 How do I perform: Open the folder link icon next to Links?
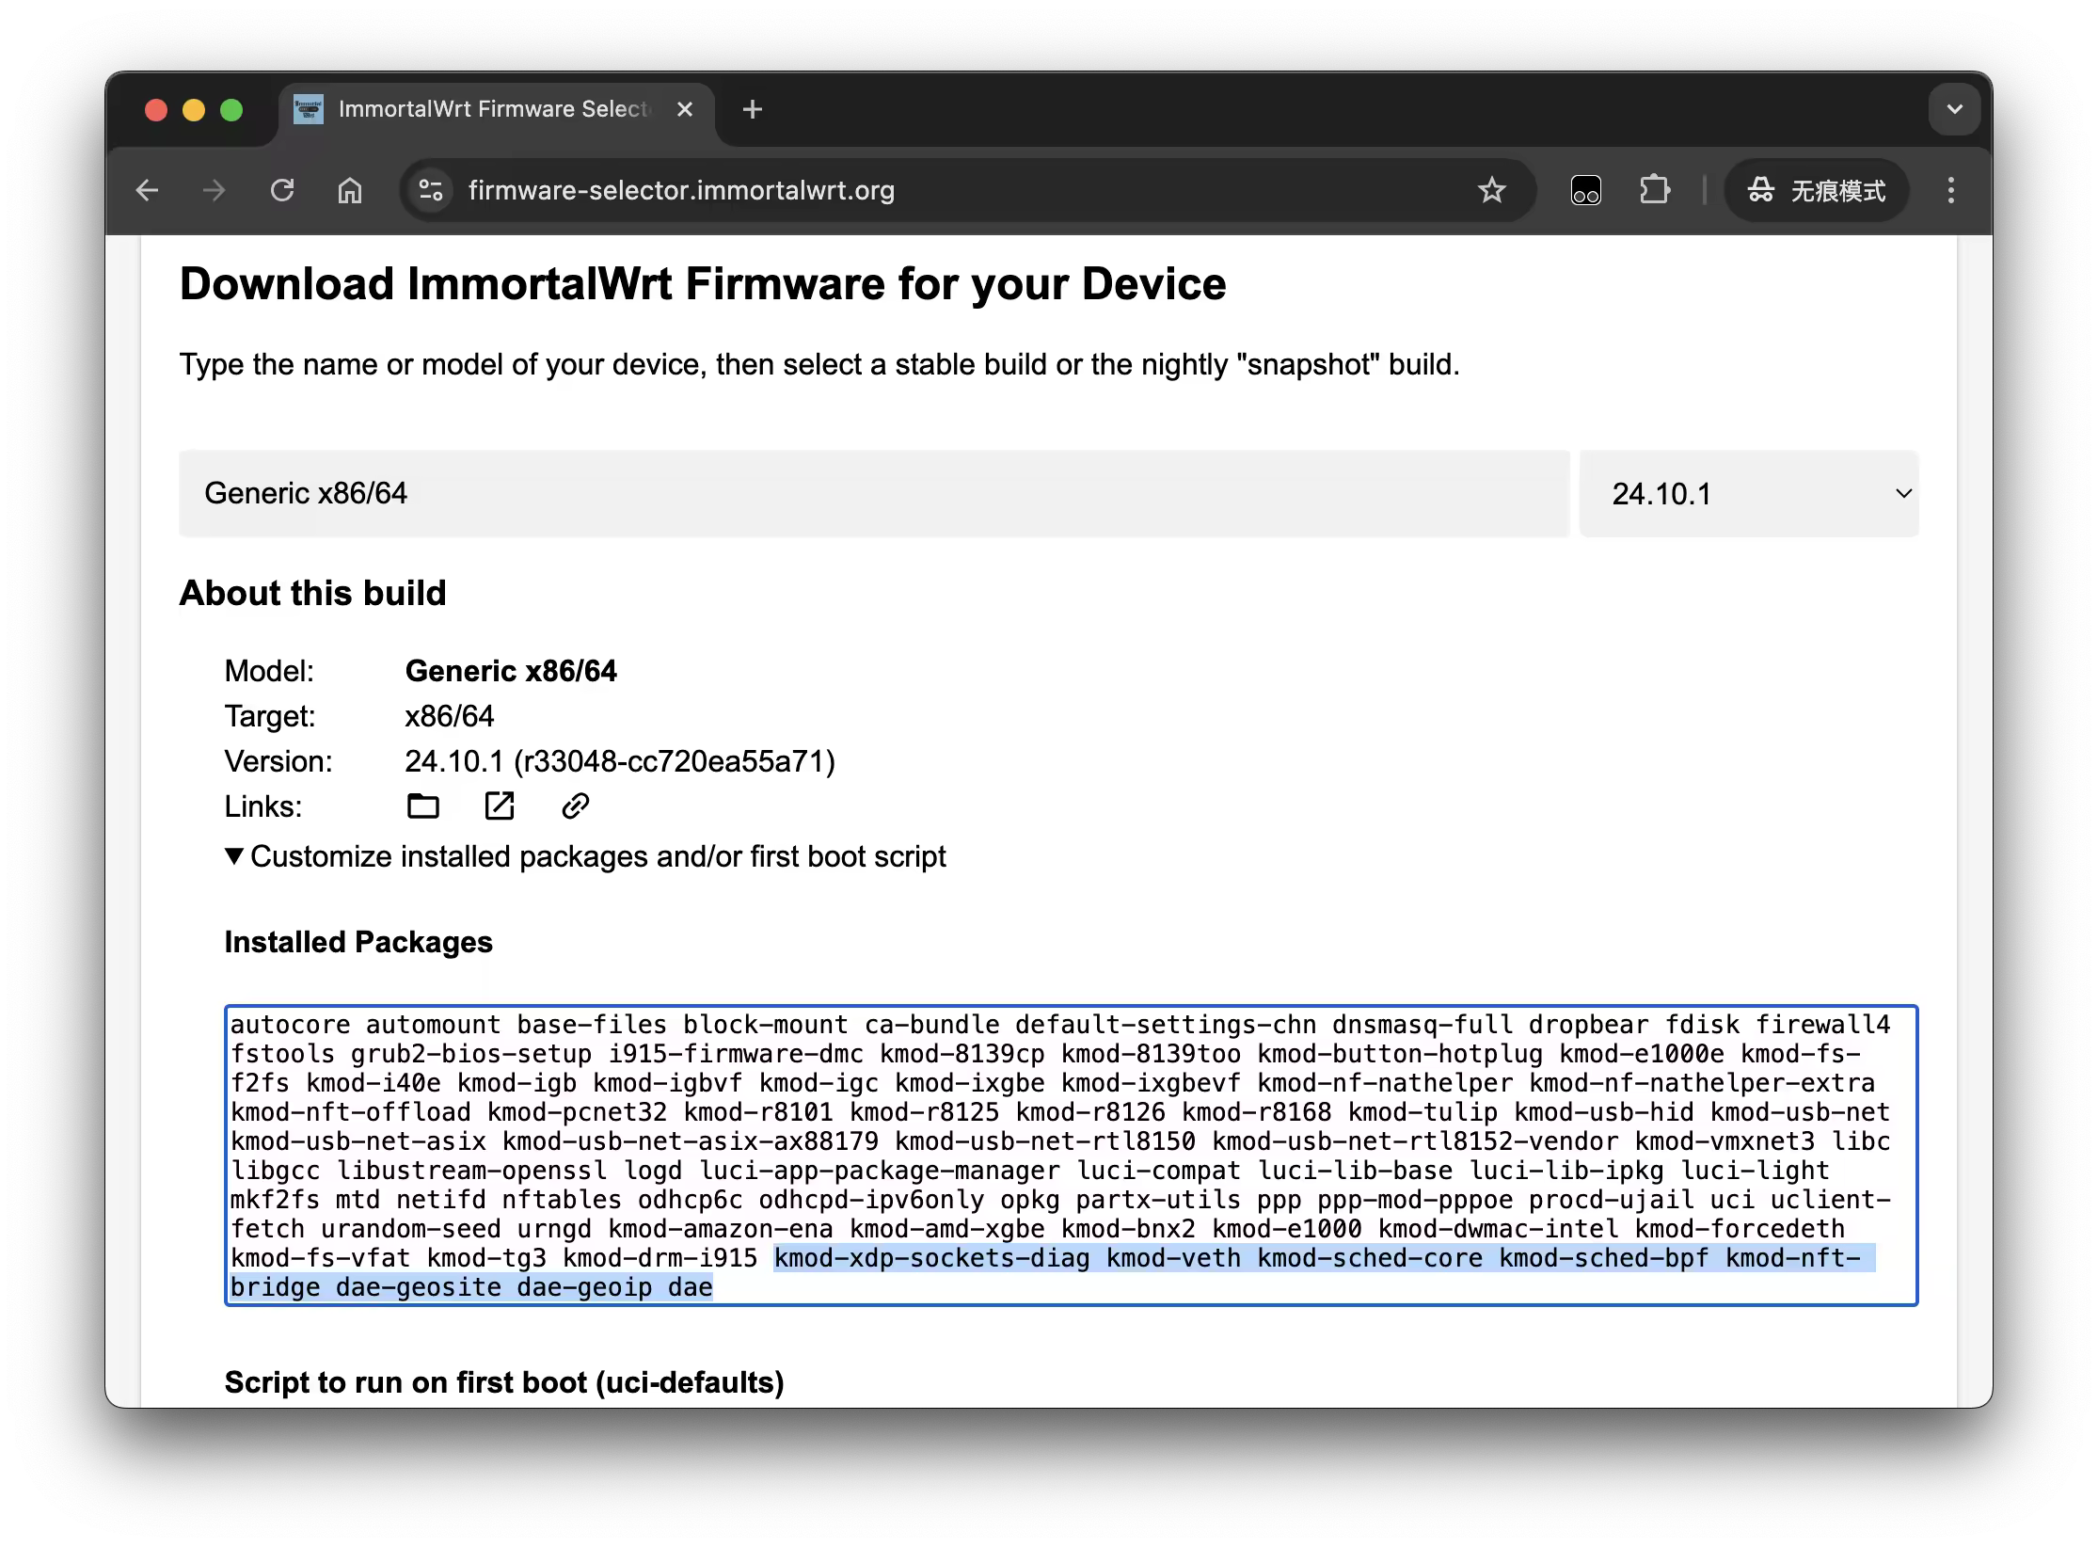pos(423,806)
